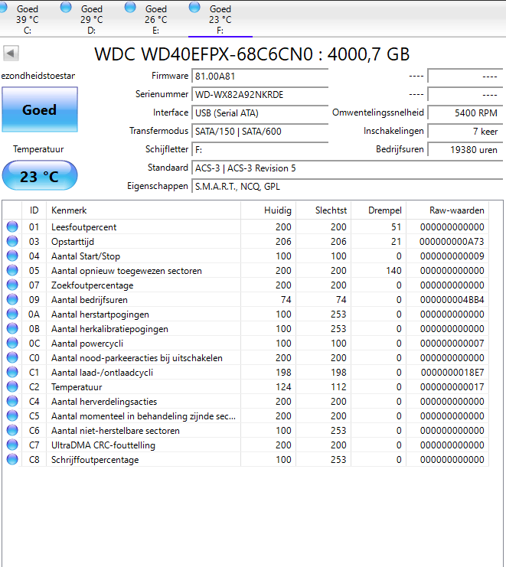Viewport: 506px width, 567px height.
Task: Select the Zoekfoutpercentage attribute name
Action: [92, 285]
